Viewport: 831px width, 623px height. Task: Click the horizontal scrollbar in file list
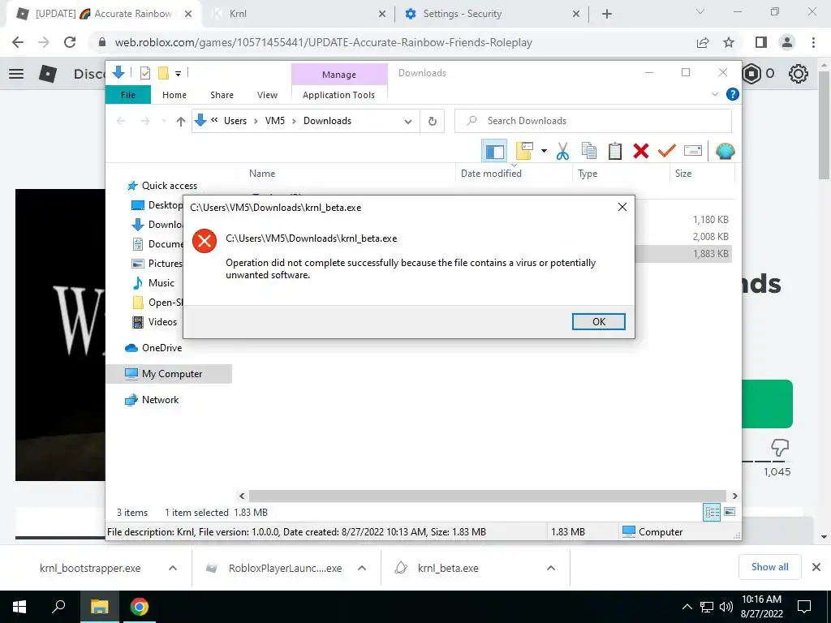pos(487,496)
